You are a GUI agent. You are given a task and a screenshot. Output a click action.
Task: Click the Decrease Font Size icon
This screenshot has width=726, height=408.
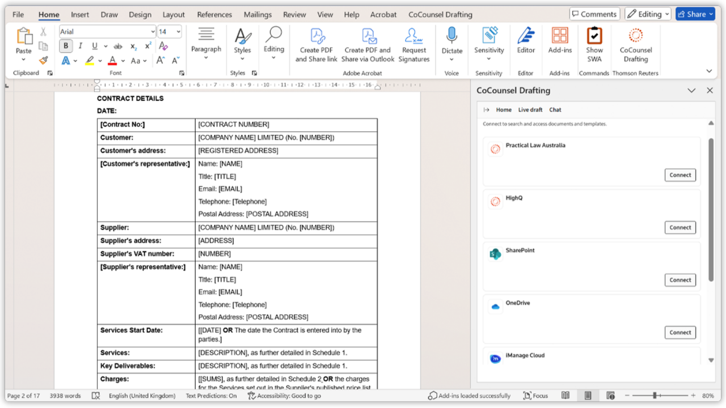(x=175, y=61)
